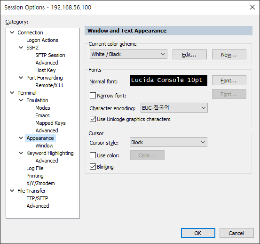This screenshot has height=244, width=260.
Task: Enable the Narrow font checkbox
Action: [93, 96]
